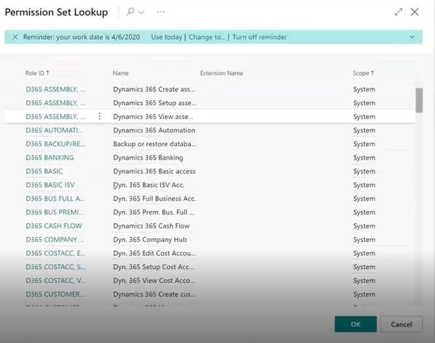Click the 'Change to...' reminder link

[x=207, y=37]
